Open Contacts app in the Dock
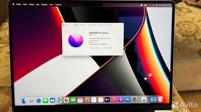Screen dimensions: 201x112 tap(87, 100)
